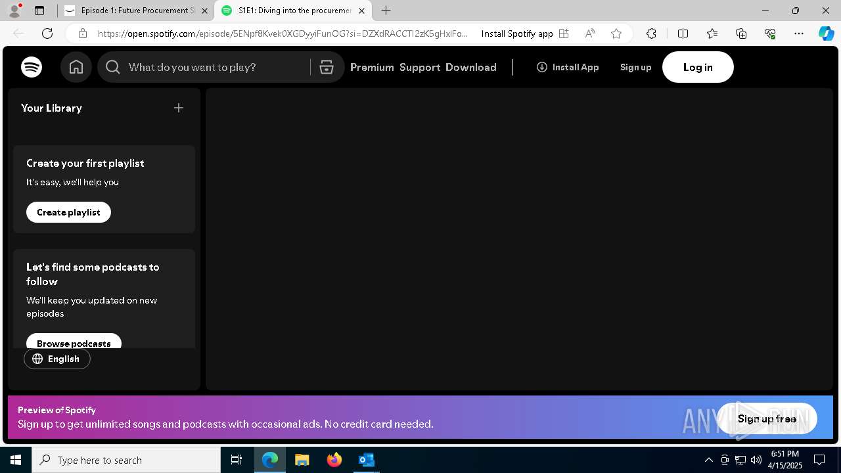
Task: Open the taskbar clock showing 6:51 PM
Action: (785, 460)
